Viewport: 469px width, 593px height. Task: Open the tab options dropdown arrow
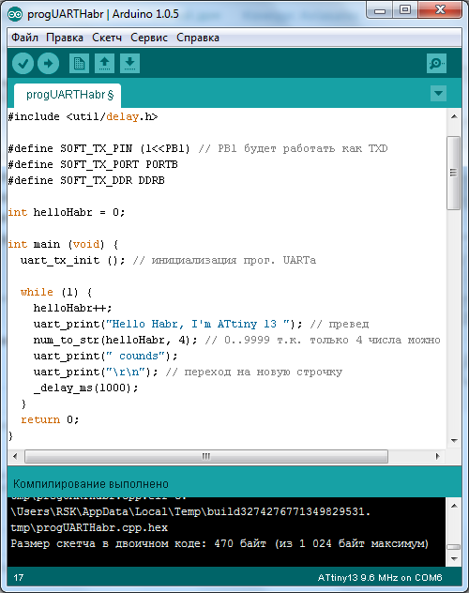[x=438, y=94]
